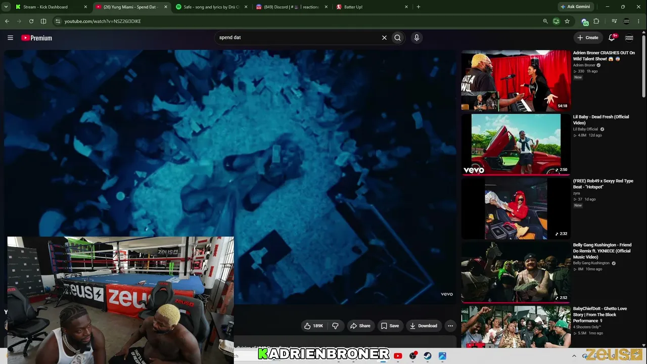
Task: Open the Rob49 x Sexyy Red beat thumbnail
Action: tap(516, 208)
